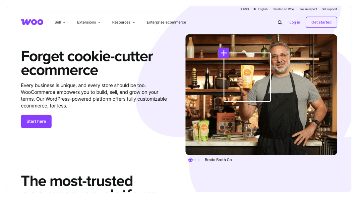The height and width of the screenshot is (198, 358).
Task: Click the purple plus icon on photo
Action: pyautogui.click(x=224, y=53)
